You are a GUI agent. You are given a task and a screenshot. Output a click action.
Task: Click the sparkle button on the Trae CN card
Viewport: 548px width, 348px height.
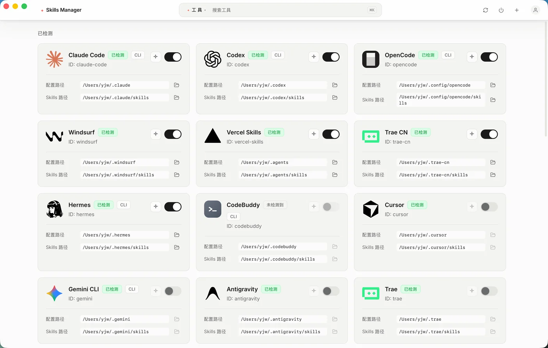click(x=472, y=134)
